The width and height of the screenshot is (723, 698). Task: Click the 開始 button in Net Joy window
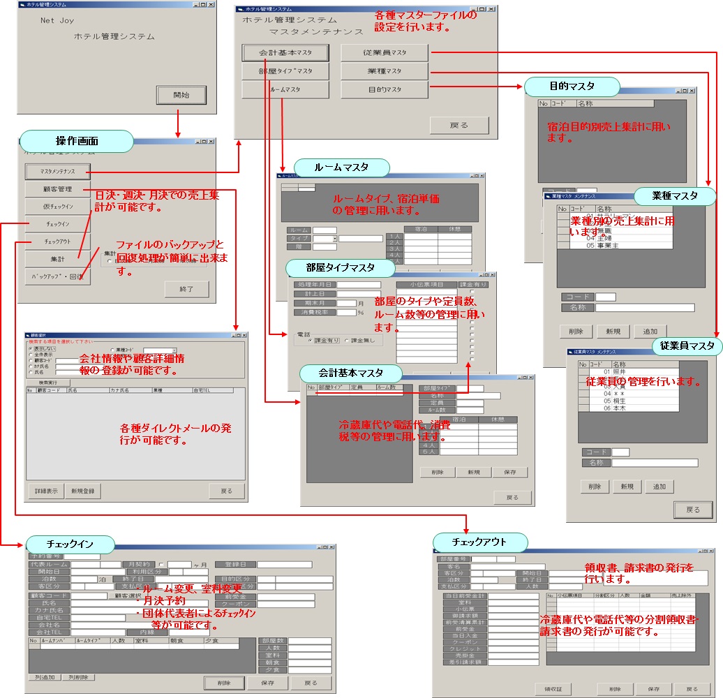181,95
